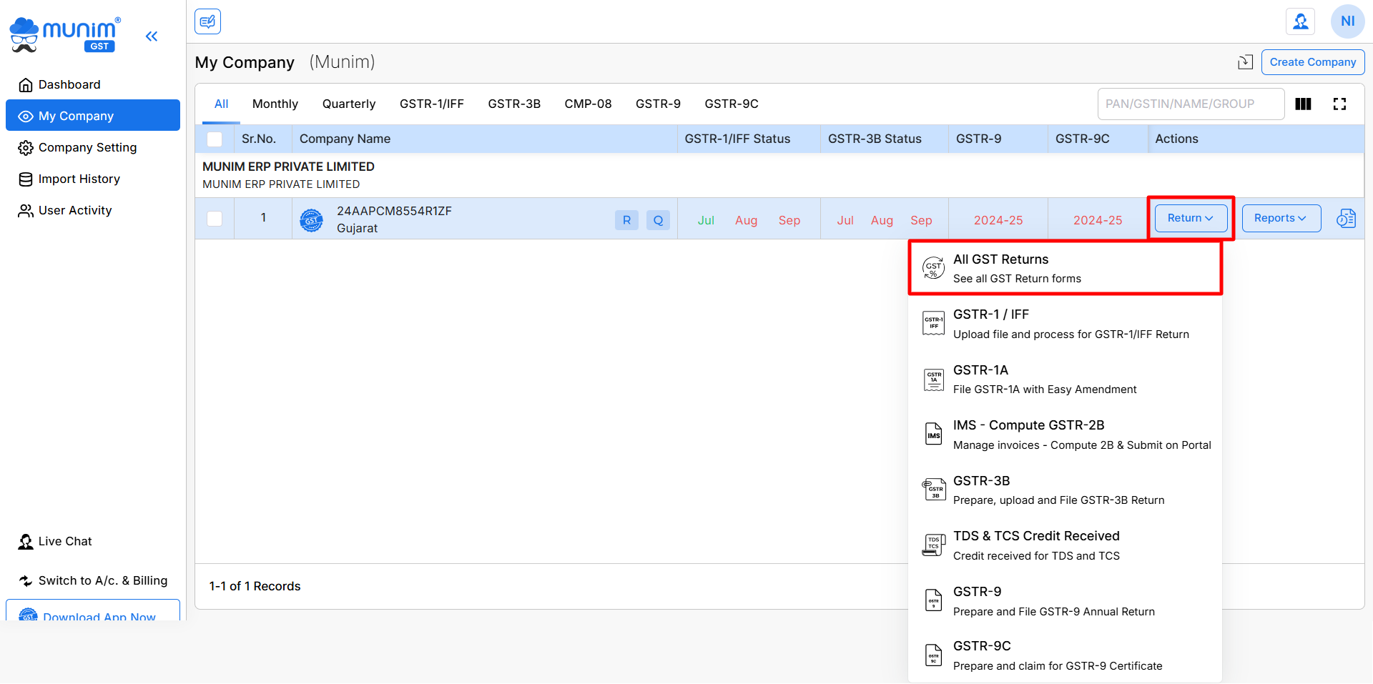Click the All GST Returns percent icon

click(933, 269)
